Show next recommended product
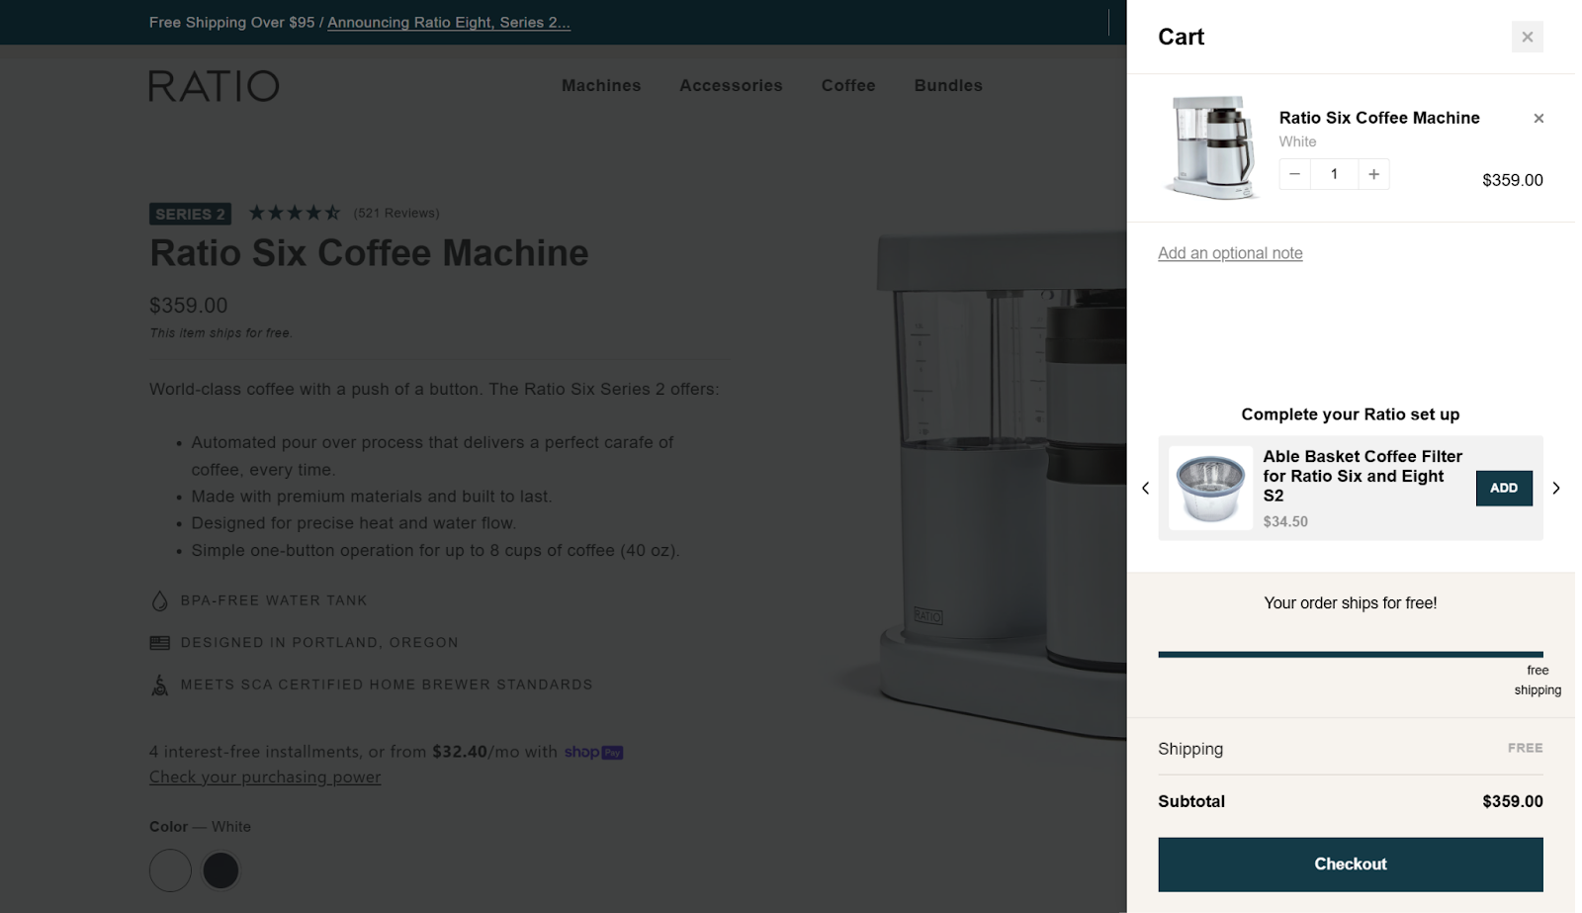1582x913 pixels. coord(1556,488)
